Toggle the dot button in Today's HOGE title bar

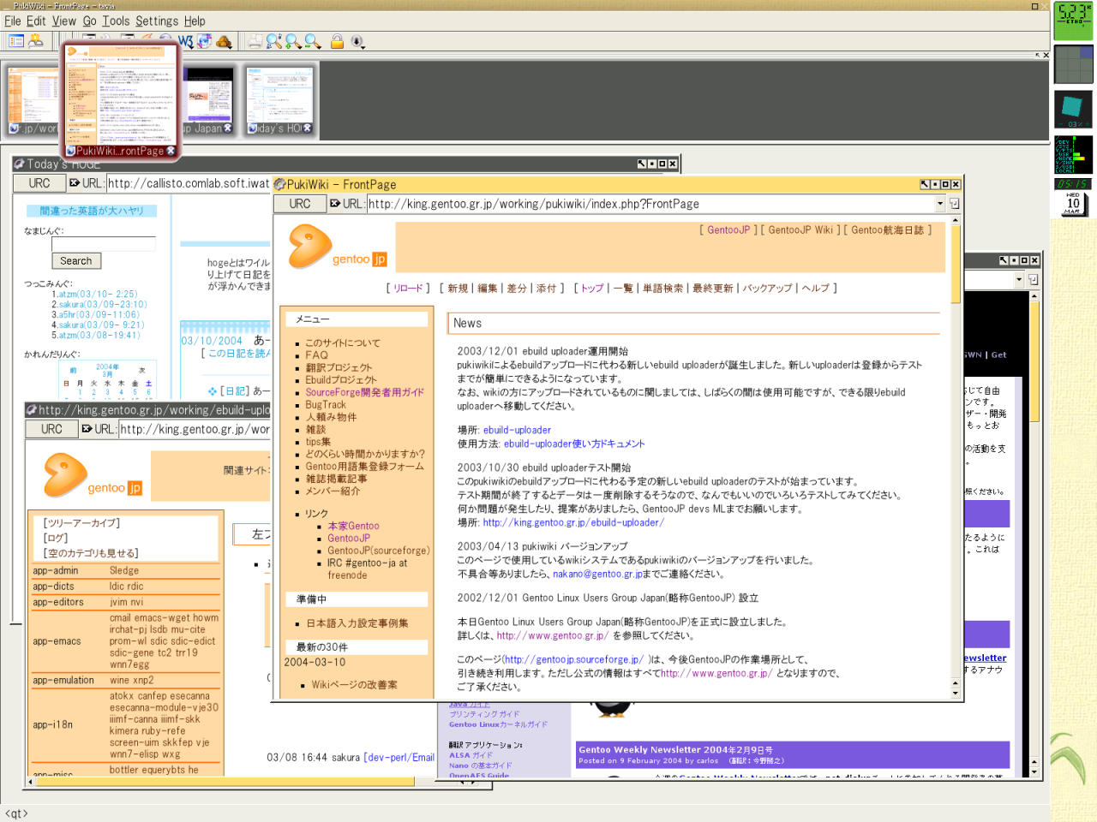point(652,164)
